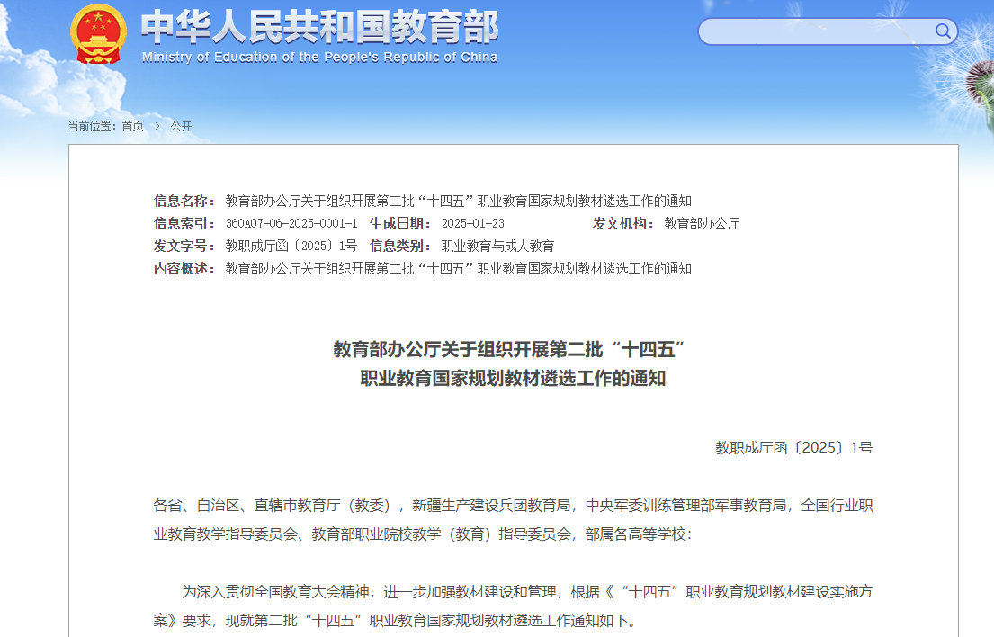Click the English Ministry of Education subtitle

(319, 58)
